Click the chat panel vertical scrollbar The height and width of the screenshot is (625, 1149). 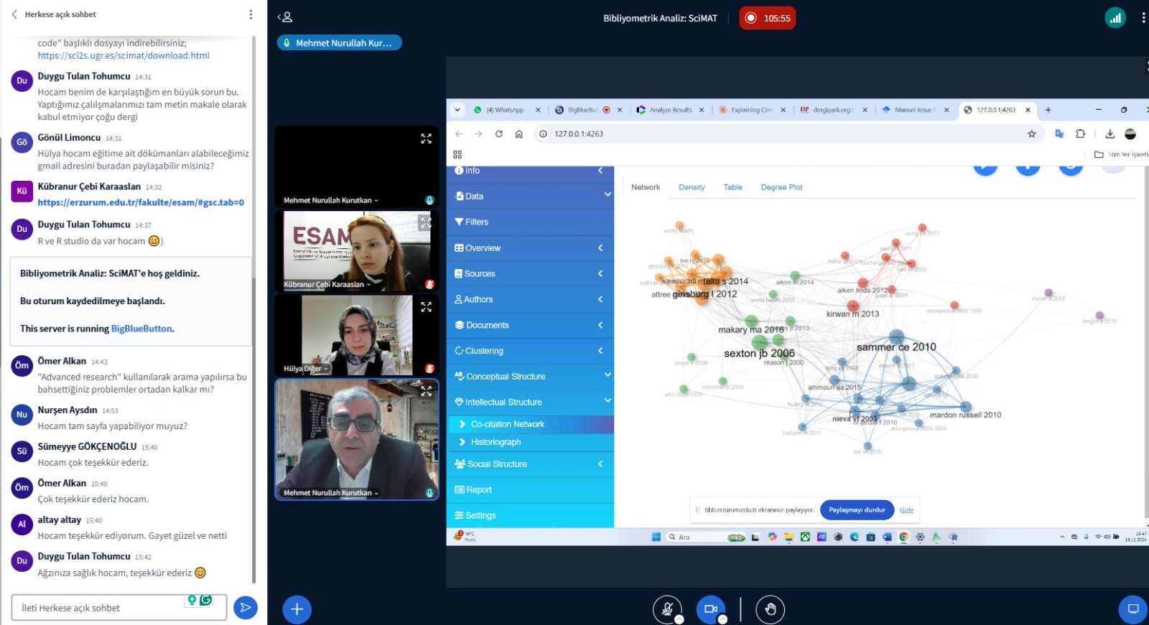(x=254, y=309)
